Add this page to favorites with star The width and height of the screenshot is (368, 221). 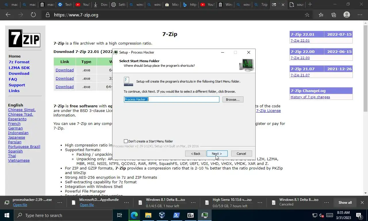[x=307, y=15]
